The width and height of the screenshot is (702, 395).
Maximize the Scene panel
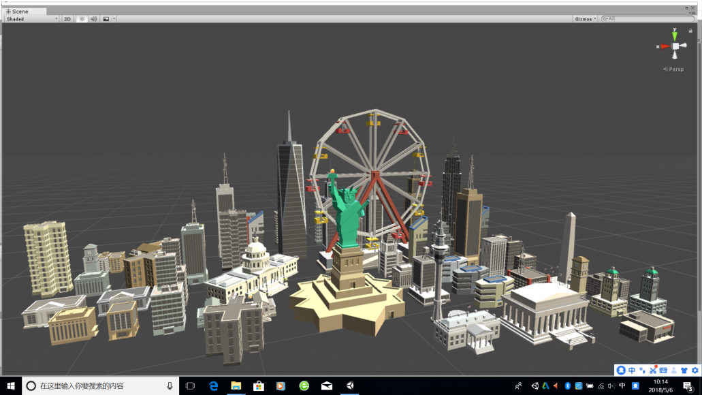[x=687, y=8]
